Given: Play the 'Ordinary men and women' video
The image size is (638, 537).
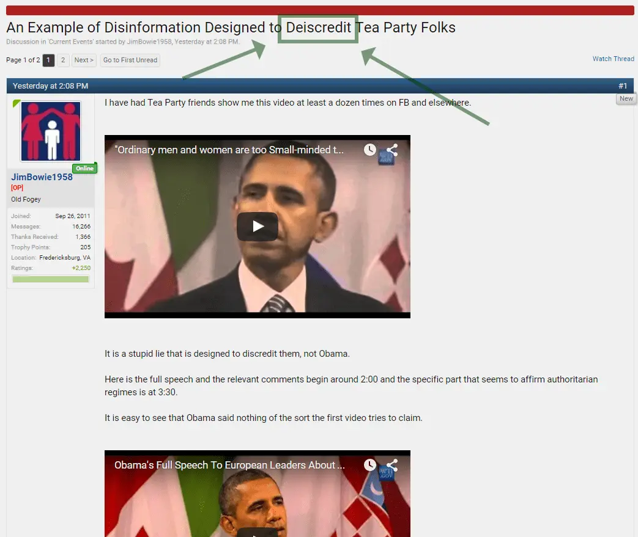Looking at the screenshot, I should (257, 227).
